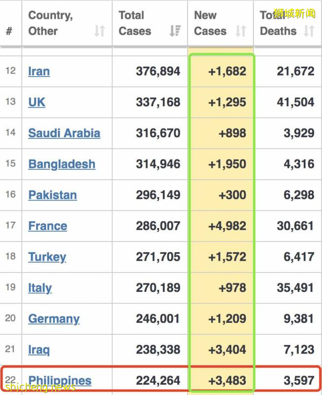
Task: Click the Total Cases header text
Action: [135, 23]
